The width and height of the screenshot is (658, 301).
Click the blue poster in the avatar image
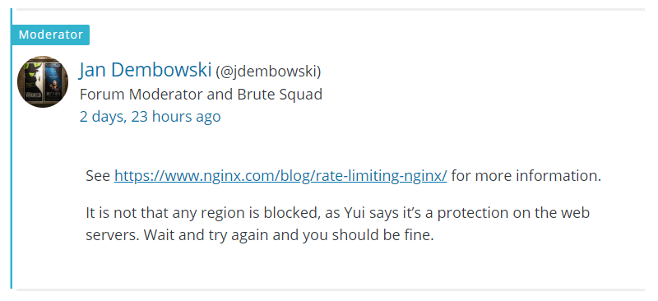click(53, 81)
